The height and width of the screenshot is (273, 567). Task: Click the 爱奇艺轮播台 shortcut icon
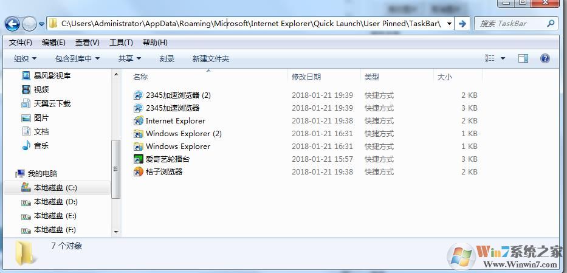pos(138,159)
